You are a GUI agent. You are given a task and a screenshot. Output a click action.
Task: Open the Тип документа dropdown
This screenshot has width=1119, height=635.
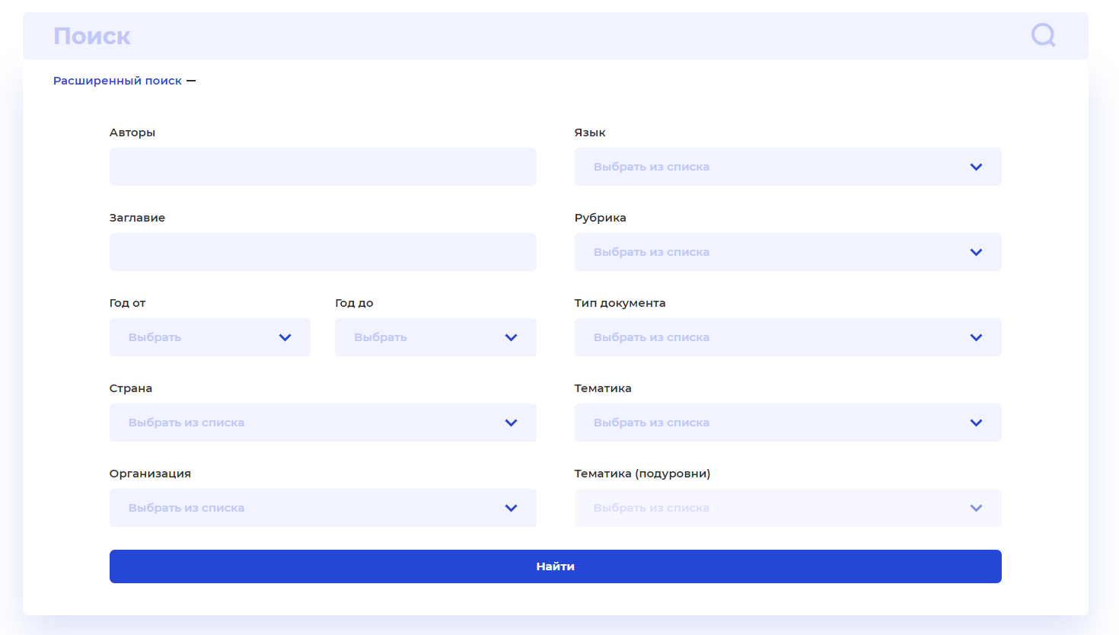click(787, 337)
